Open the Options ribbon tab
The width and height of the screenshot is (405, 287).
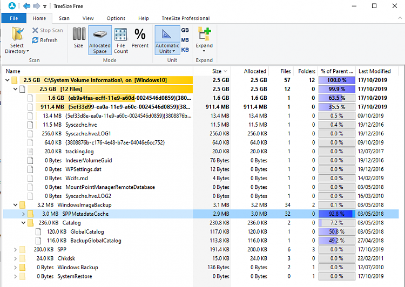[116, 18]
